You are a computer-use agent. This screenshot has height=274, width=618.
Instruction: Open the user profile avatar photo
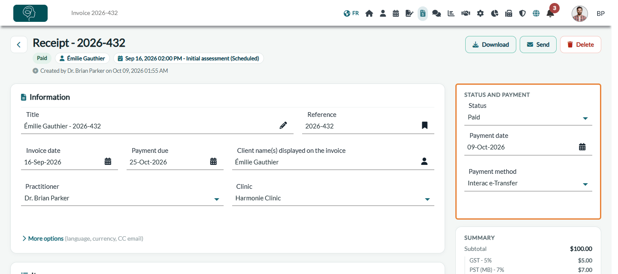(x=580, y=14)
